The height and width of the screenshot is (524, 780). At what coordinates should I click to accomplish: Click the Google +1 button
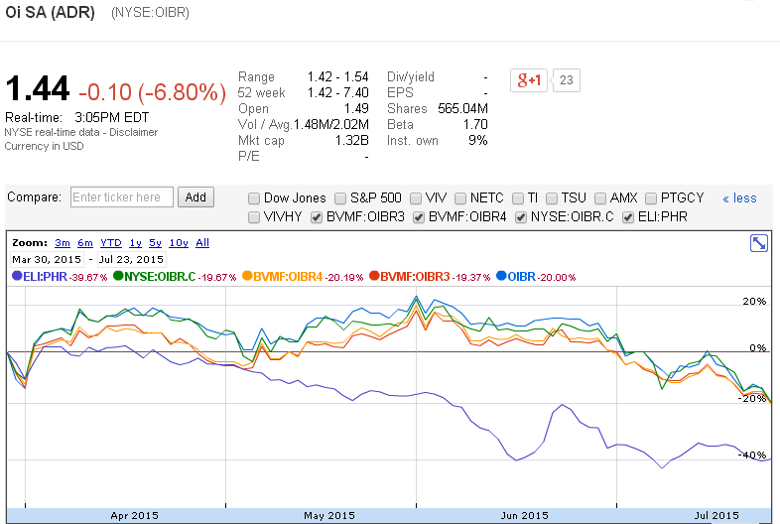pyautogui.click(x=529, y=80)
